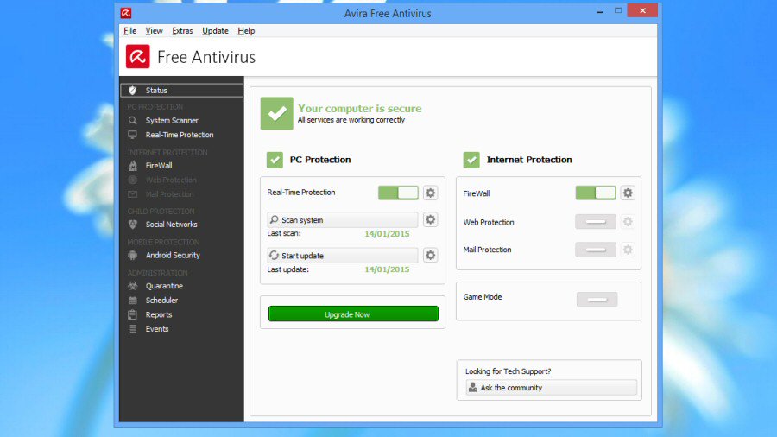Screen dimensions: 777x437
Task: Click the Real-Time Protection monitor icon
Action: tap(132, 135)
